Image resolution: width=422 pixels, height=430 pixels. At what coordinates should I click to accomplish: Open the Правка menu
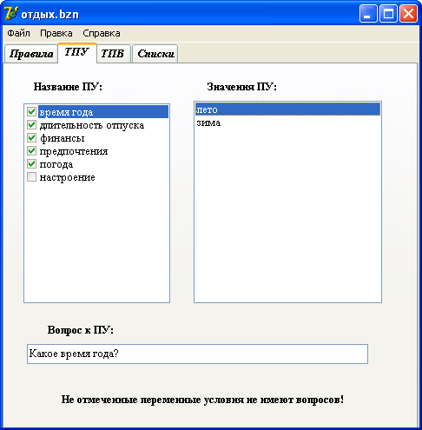pos(56,33)
